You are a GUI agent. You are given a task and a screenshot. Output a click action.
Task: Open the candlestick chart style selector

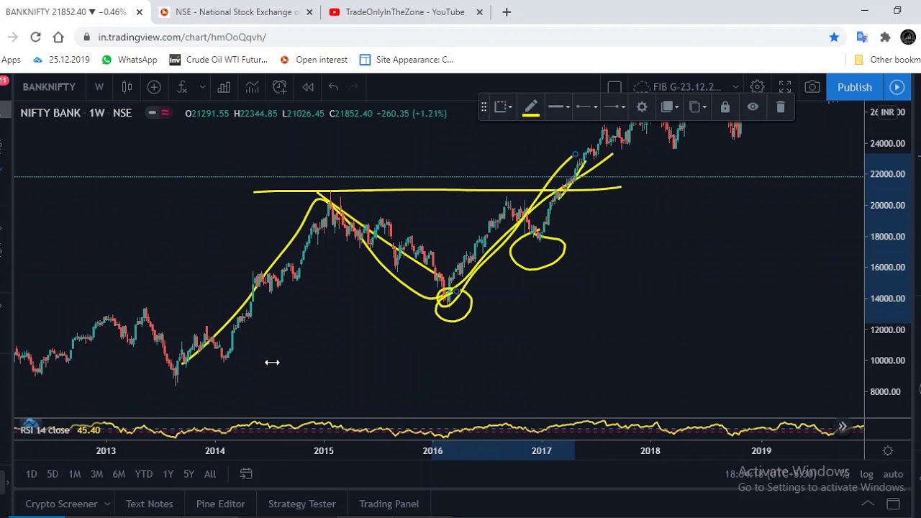click(127, 87)
